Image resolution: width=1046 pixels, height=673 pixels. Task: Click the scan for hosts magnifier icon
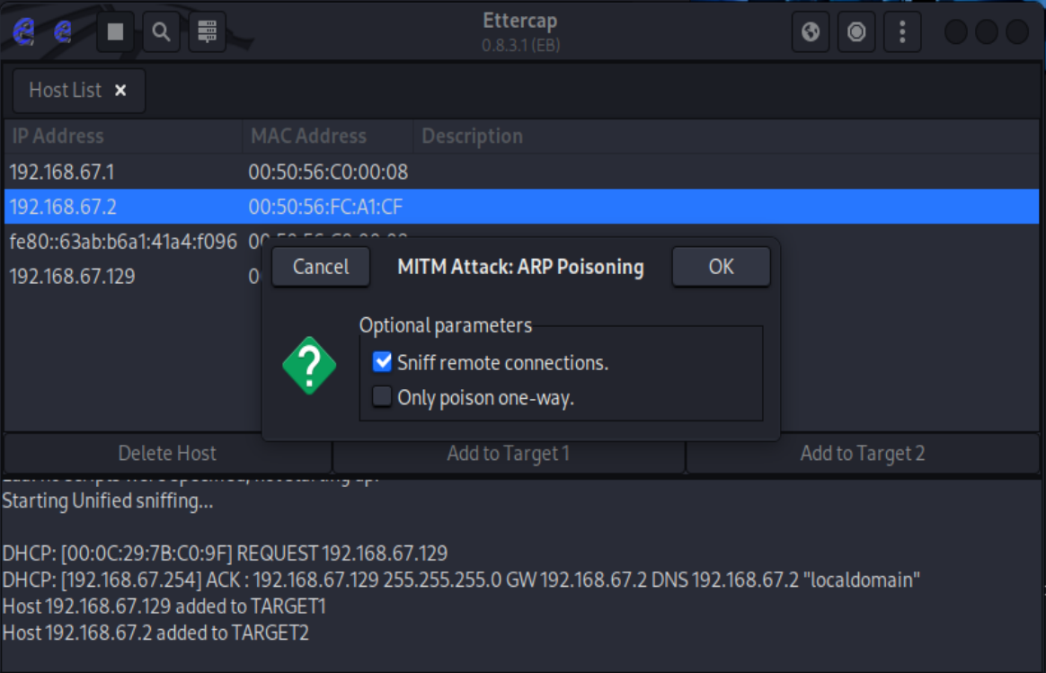click(161, 32)
